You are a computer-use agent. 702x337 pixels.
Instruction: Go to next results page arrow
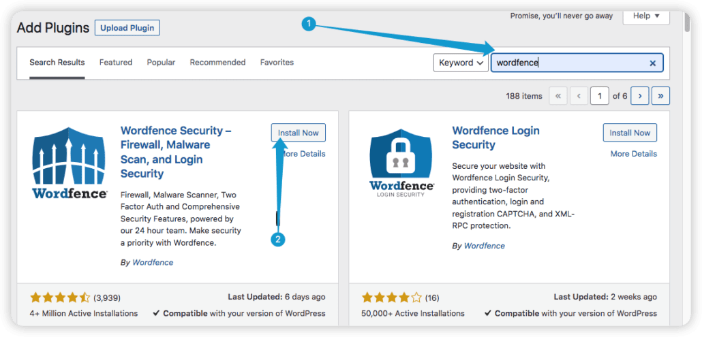tap(640, 95)
